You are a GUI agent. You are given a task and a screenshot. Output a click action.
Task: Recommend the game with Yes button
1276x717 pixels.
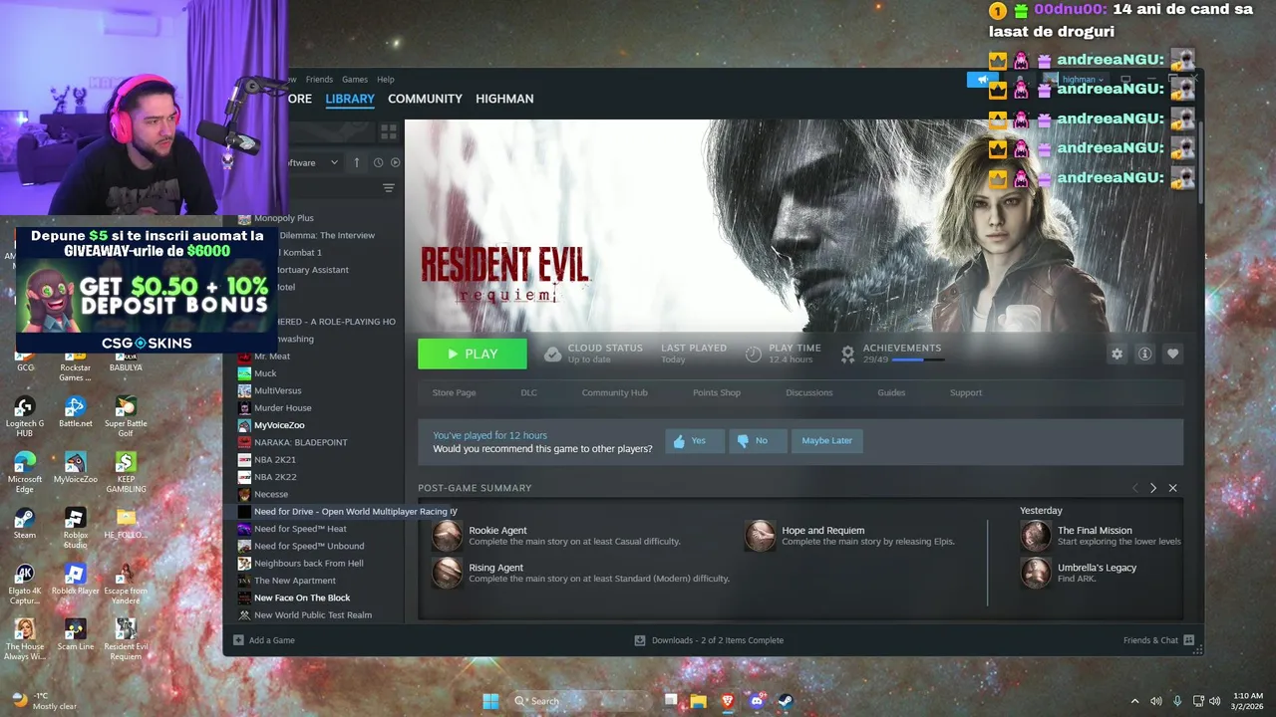[695, 440]
